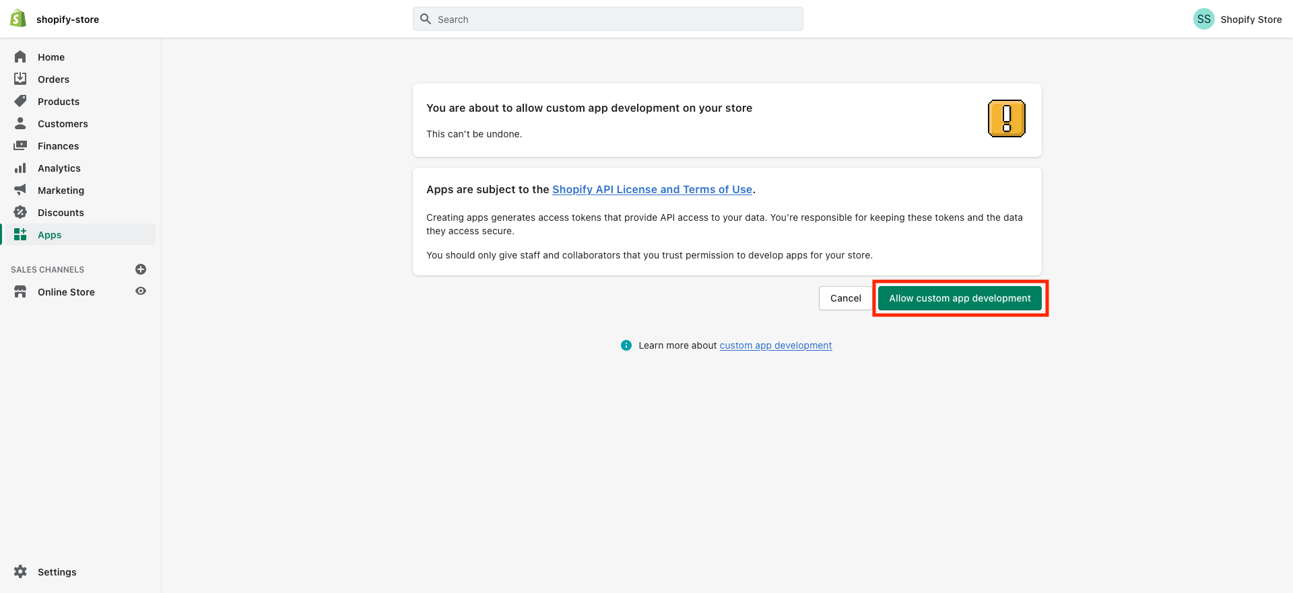Click the Products tag icon
Screen dimensions: 1293x593
tap(20, 102)
